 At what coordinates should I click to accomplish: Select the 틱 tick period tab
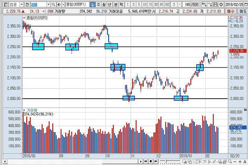click(121, 4)
